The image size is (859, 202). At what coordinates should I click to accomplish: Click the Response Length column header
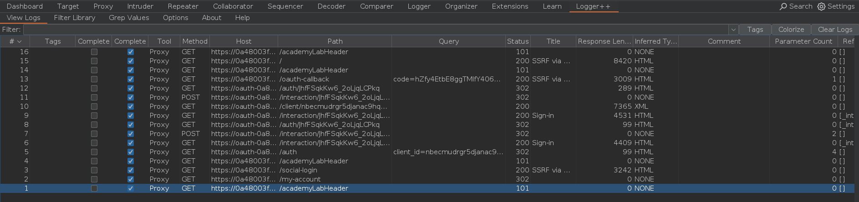point(604,41)
